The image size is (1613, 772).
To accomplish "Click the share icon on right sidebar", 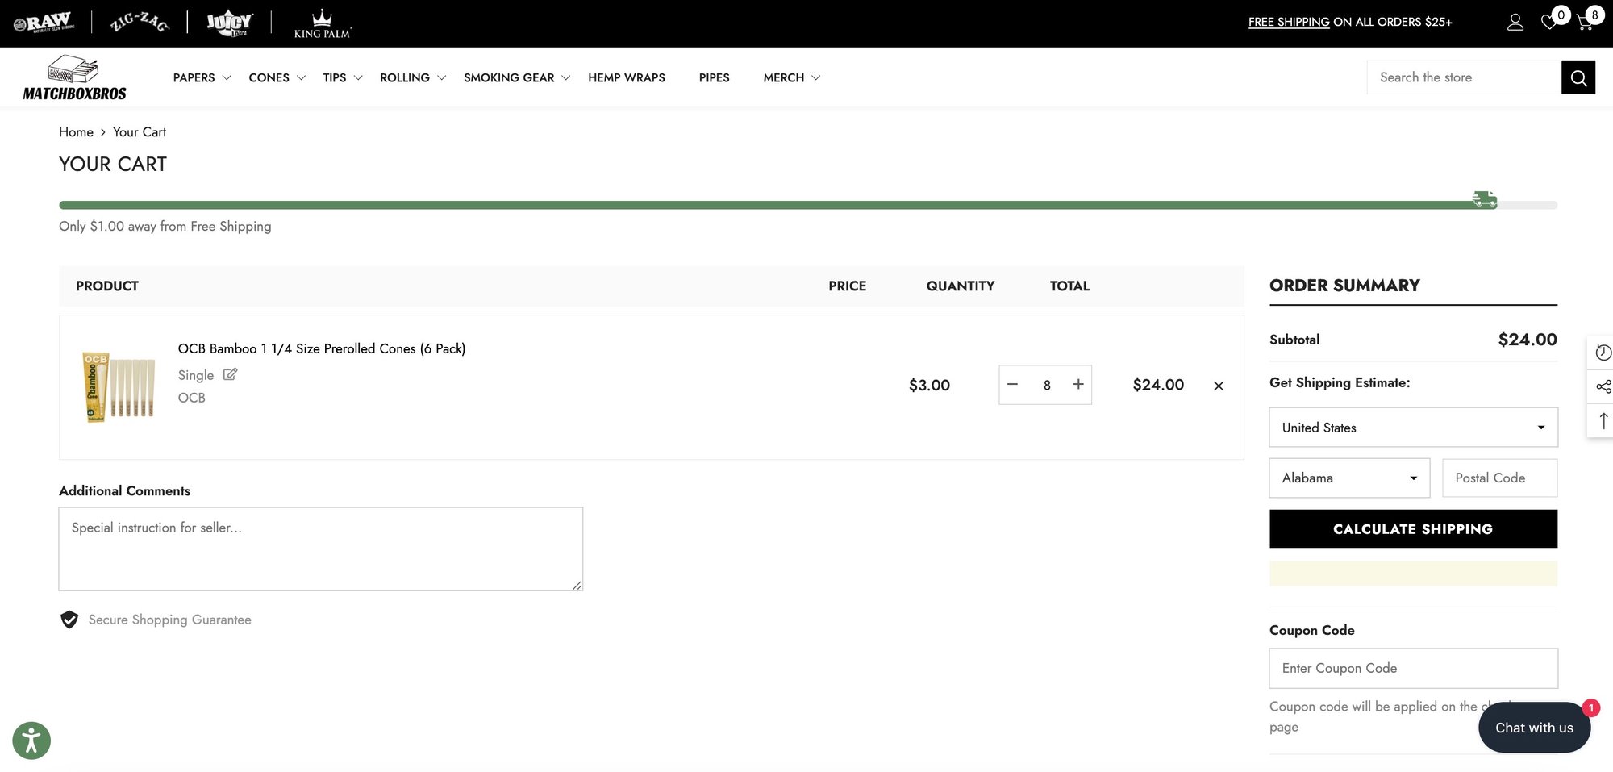I will click(x=1603, y=386).
